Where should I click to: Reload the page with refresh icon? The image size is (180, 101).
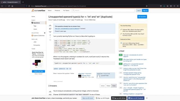(x=9, y=6)
